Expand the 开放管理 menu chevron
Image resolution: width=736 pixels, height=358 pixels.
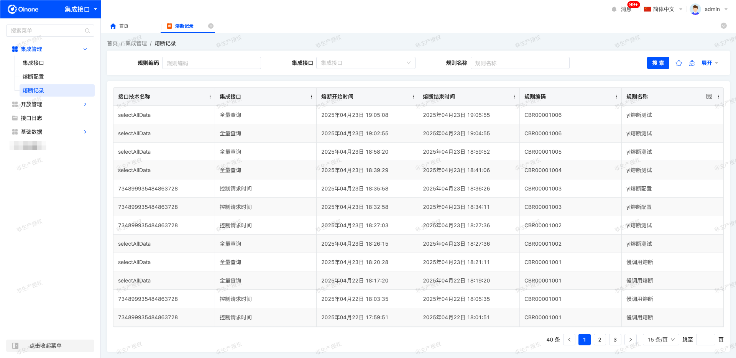[x=85, y=104]
